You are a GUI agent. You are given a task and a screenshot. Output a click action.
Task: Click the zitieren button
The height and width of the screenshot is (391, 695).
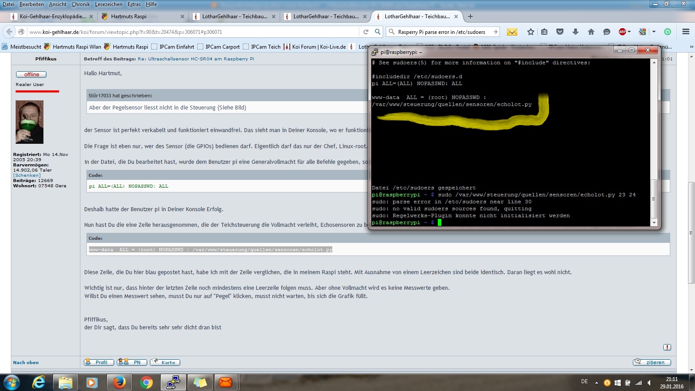tap(652, 362)
